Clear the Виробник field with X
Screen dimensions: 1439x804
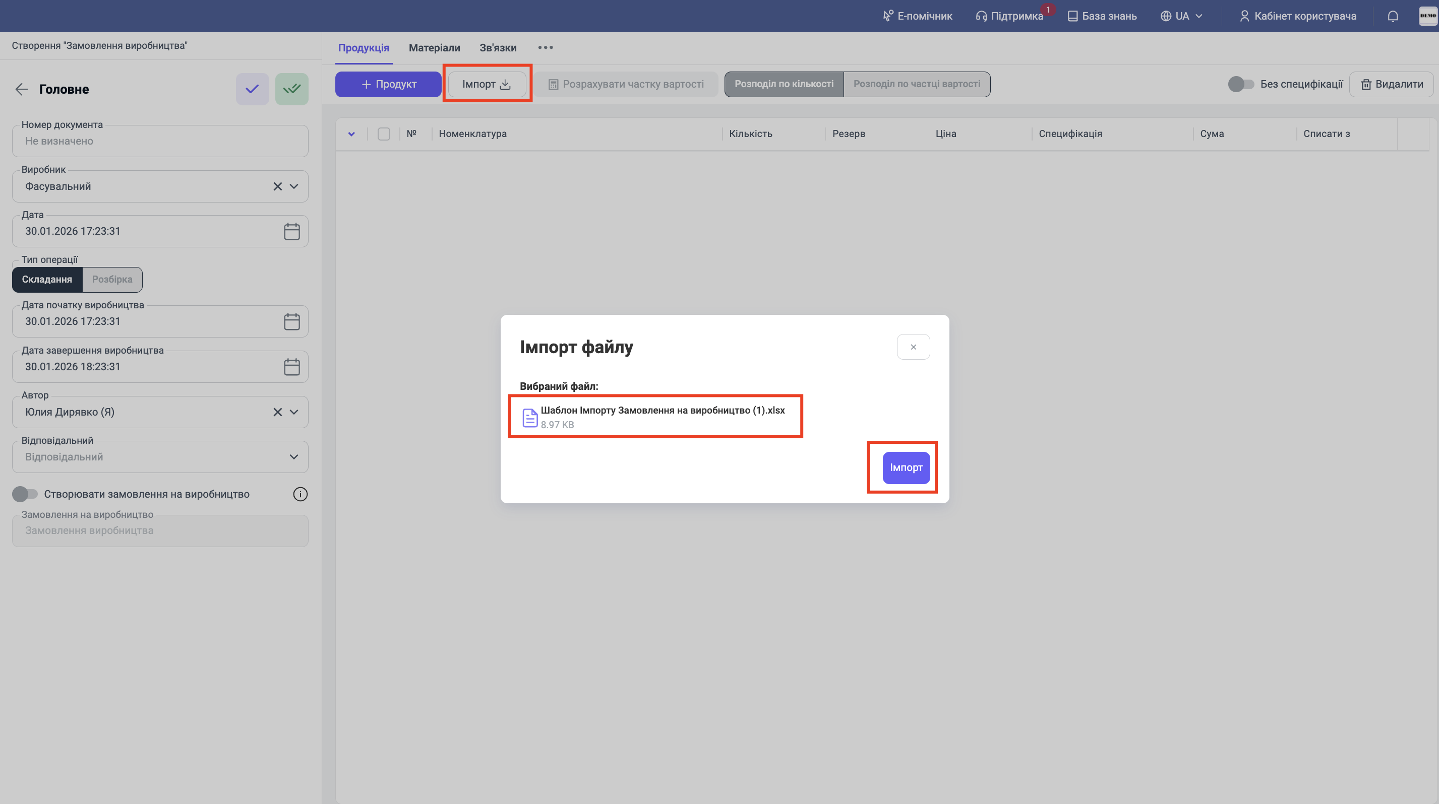coord(278,186)
